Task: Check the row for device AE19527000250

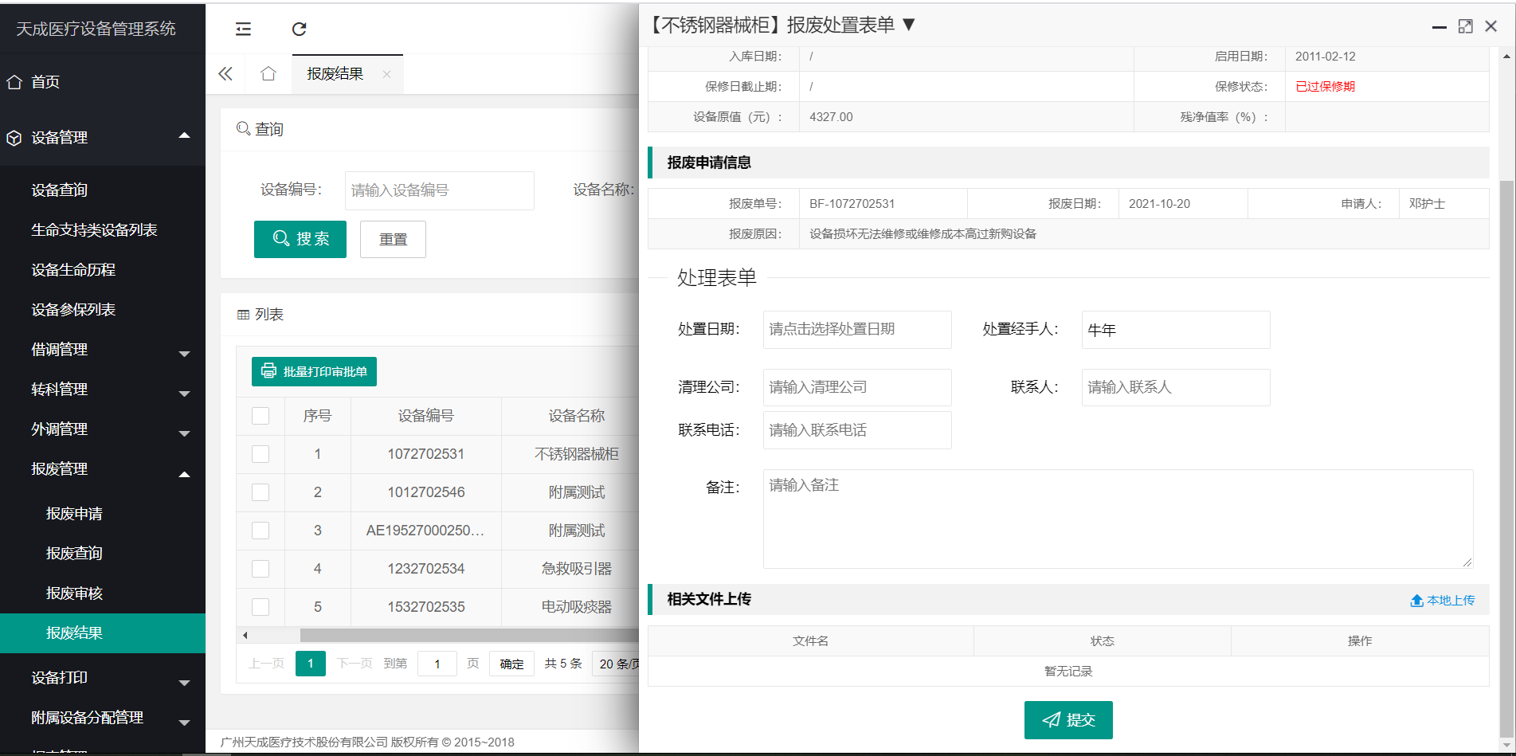Action: click(261, 531)
